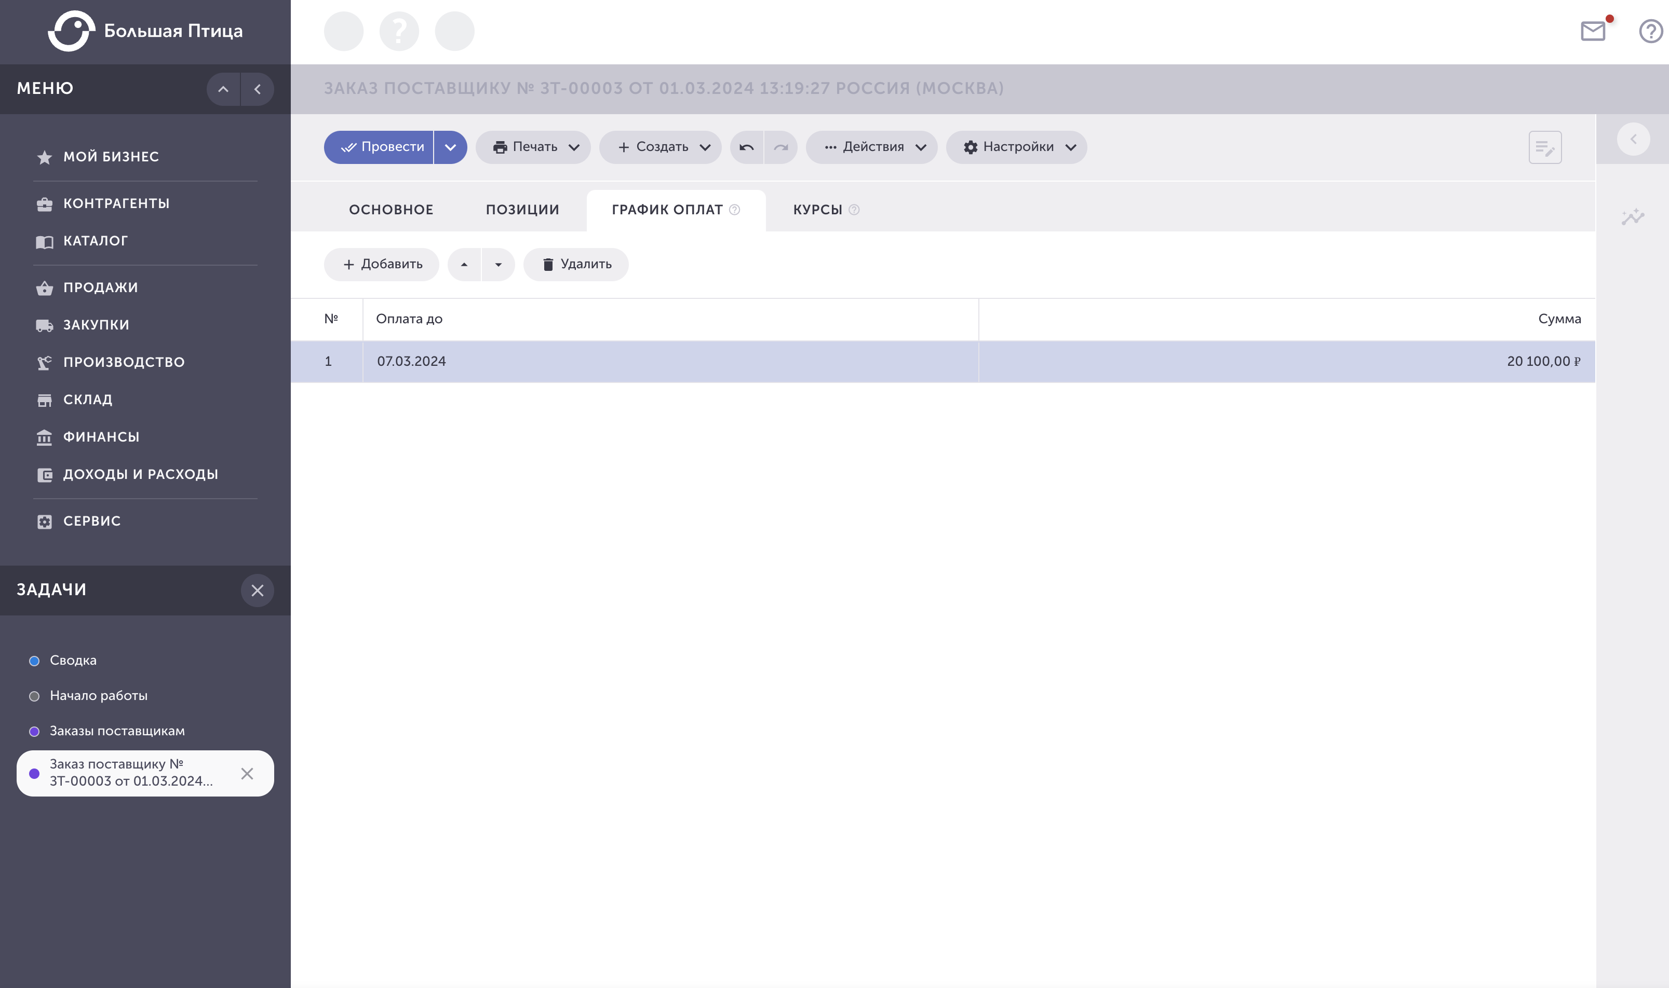Click the order title ЗАКАЗ ПОСТАВЩИКУ № ЗТ-00003
The height and width of the screenshot is (988, 1669).
(664, 89)
